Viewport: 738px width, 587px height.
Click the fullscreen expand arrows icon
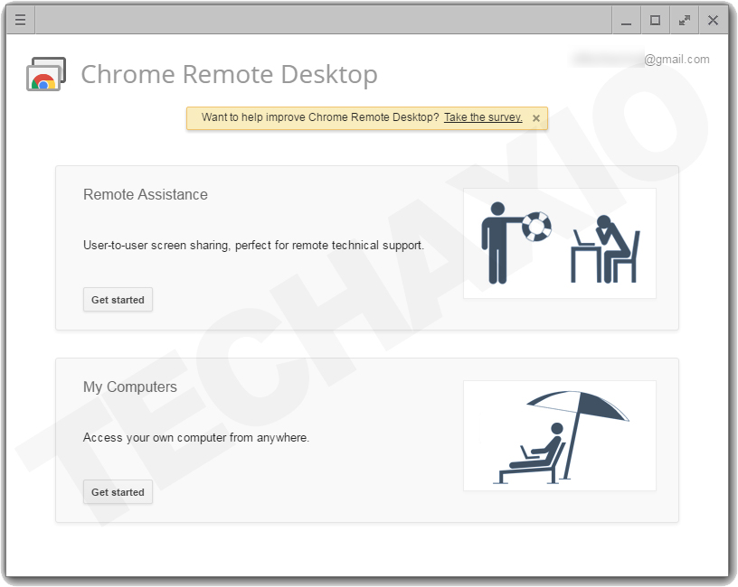coord(685,19)
